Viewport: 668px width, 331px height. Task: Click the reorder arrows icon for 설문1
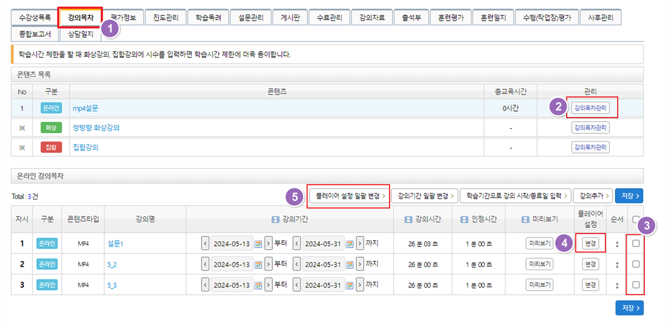[x=617, y=244]
